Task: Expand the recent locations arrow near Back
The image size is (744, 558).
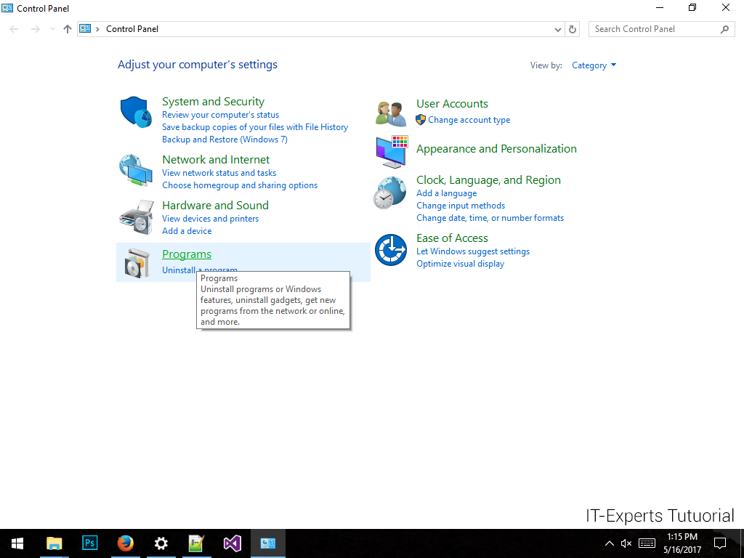Action: pos(52,29)
